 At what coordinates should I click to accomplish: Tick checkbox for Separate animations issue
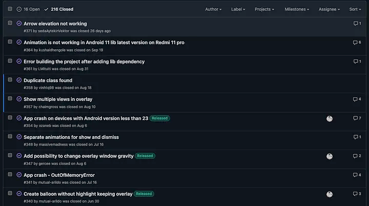(x=10, y=137)
